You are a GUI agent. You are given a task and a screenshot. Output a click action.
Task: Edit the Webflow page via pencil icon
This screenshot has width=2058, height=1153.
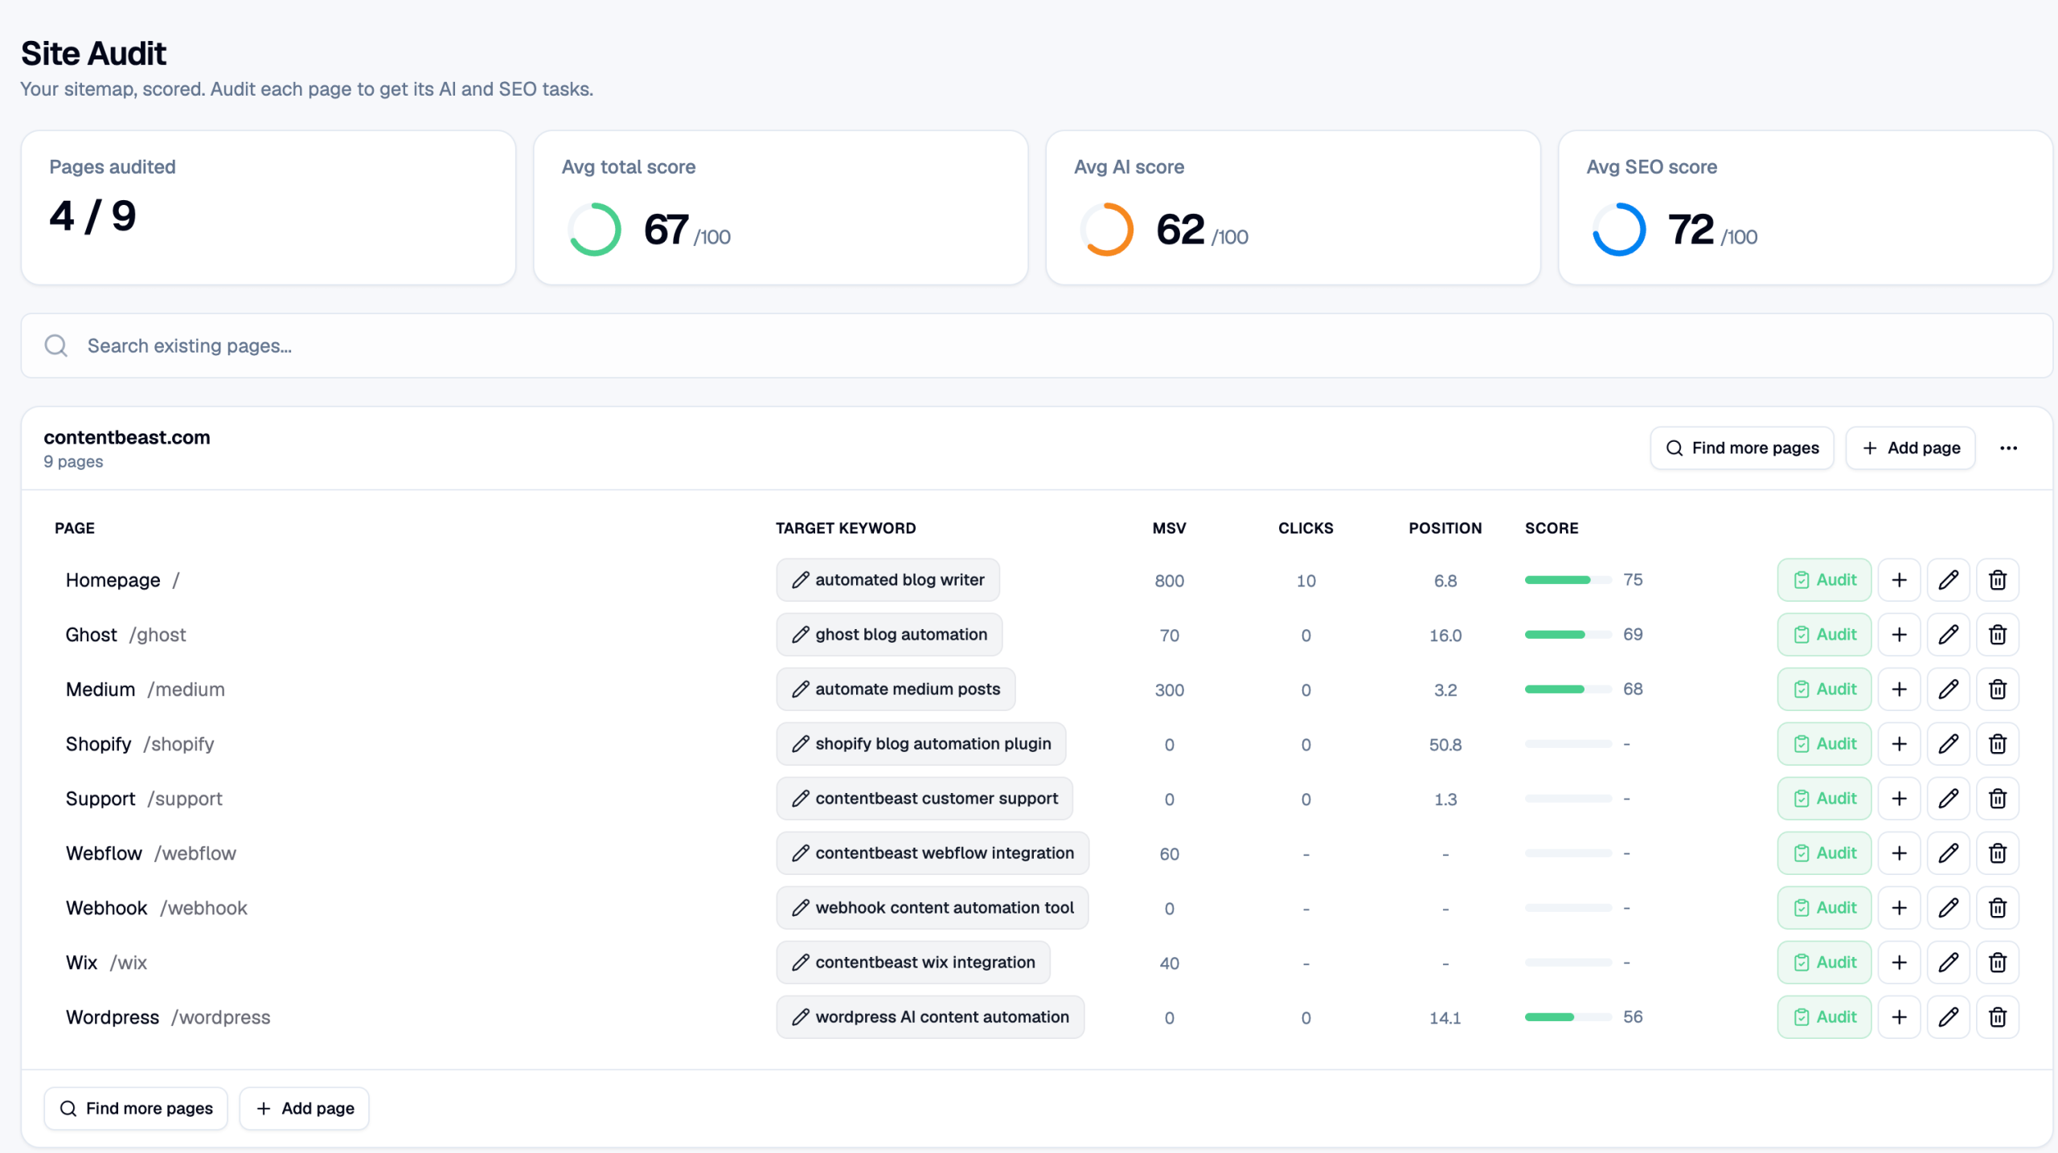(x=1948, y=853)
